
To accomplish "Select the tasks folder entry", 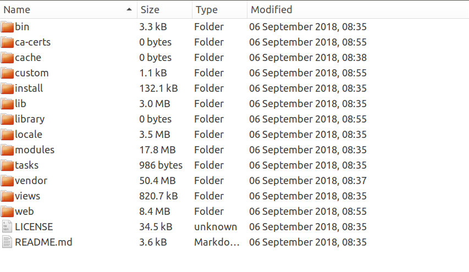I will [x=26, y=165].
